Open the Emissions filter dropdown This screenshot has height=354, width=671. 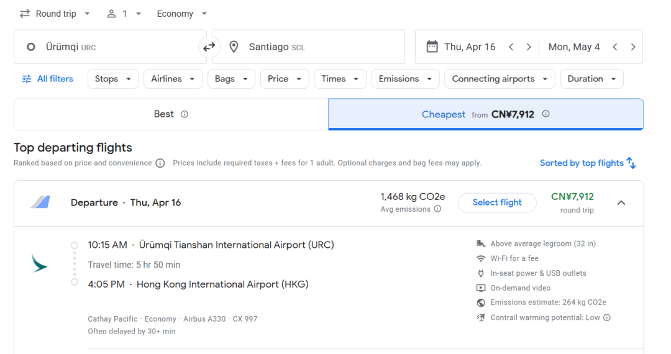coord(405,79)
